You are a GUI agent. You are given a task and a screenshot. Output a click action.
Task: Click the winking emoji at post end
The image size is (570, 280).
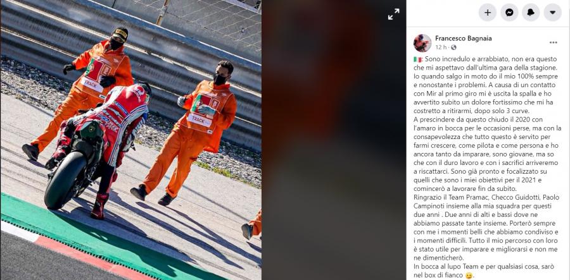point(469,276)
